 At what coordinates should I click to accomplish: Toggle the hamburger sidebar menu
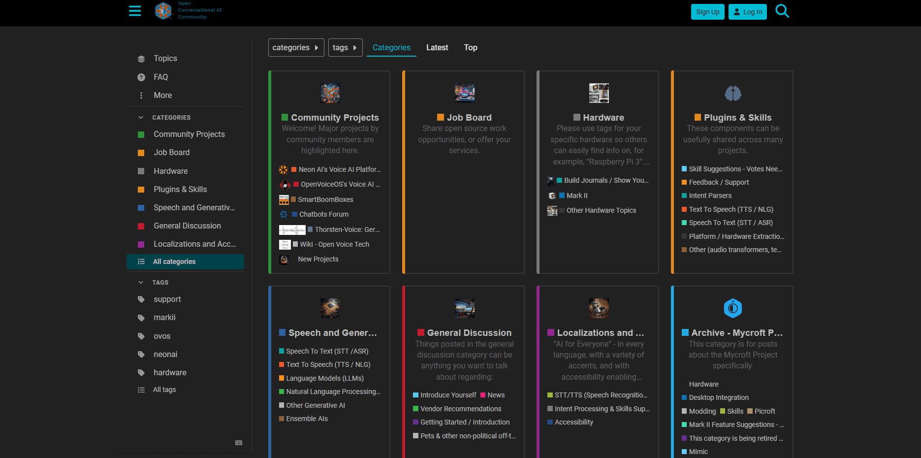coord(135,11)
